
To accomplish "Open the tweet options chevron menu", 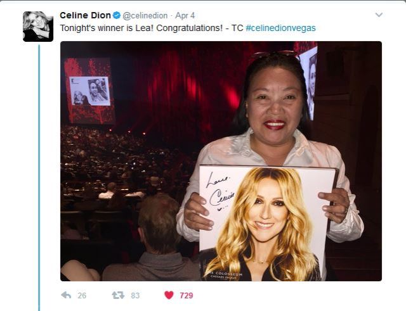I will pos(379,15).
